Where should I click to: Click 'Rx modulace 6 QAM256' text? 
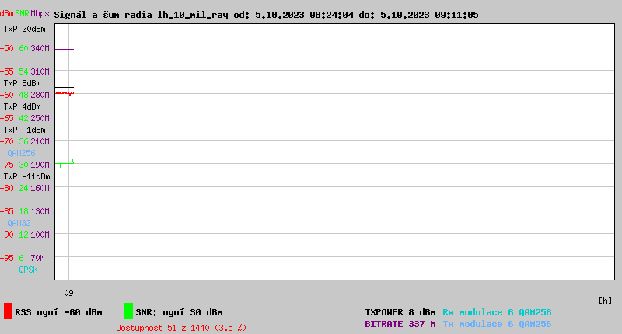[x=497, y=312]
